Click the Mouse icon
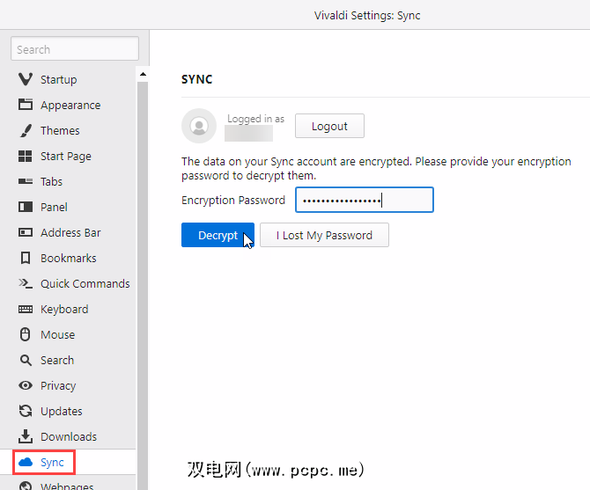This screenshot has height=490, width=590. click(26, 334)
